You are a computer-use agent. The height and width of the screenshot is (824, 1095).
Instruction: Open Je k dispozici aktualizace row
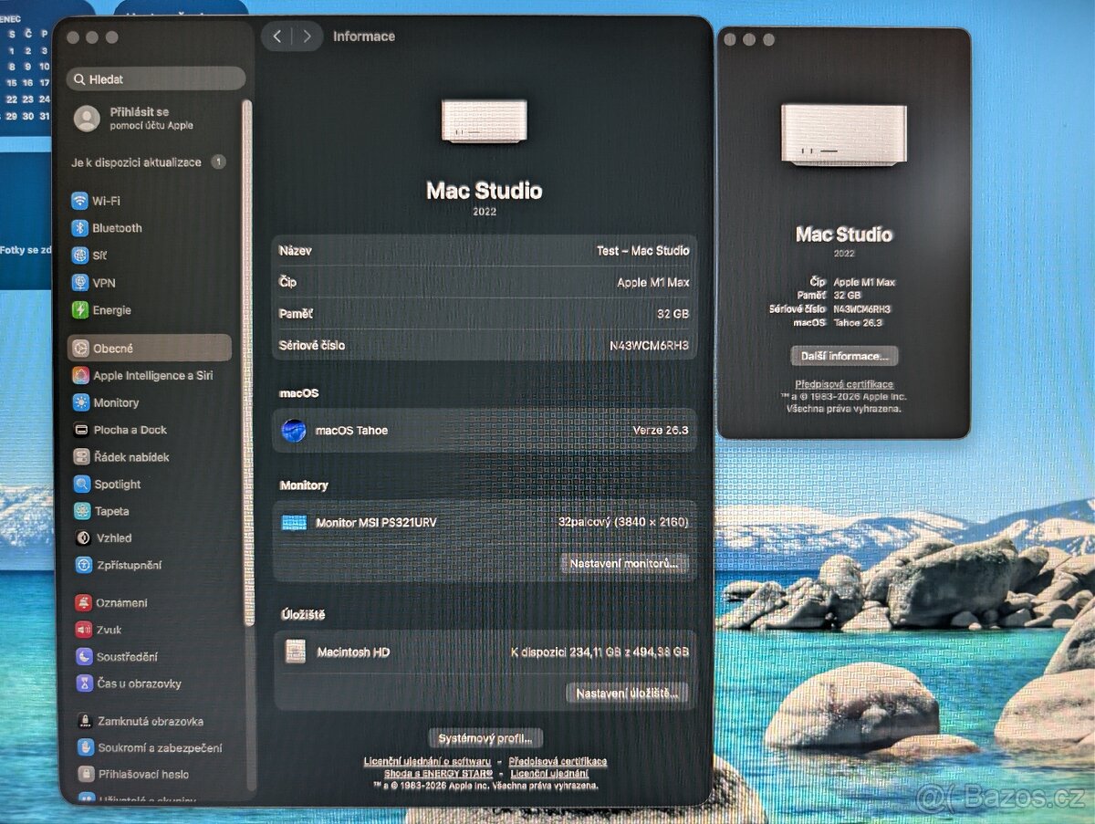coord(150,162)
